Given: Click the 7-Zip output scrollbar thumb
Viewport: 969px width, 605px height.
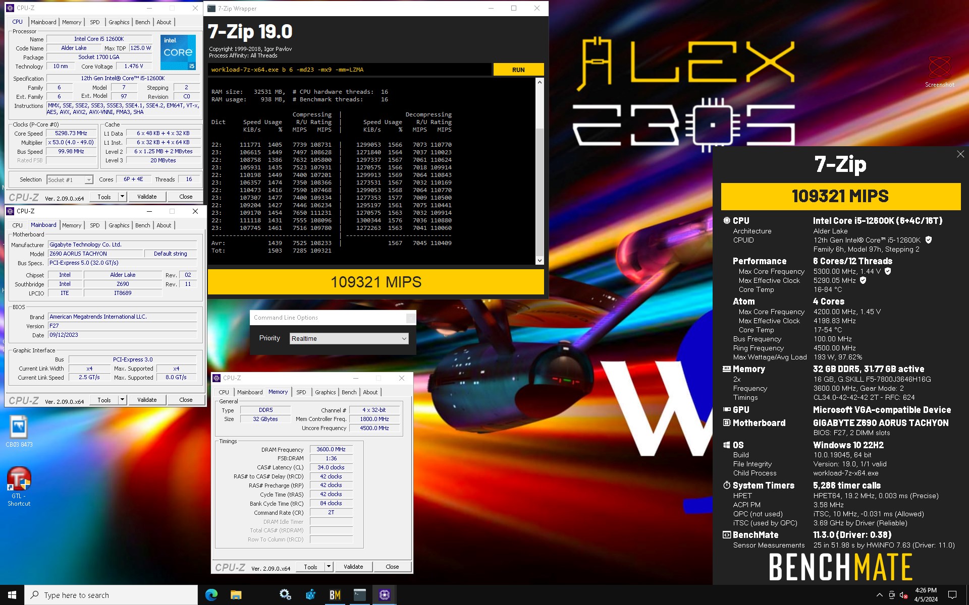Looking at the screenshot, I should [x=540, y=192].
